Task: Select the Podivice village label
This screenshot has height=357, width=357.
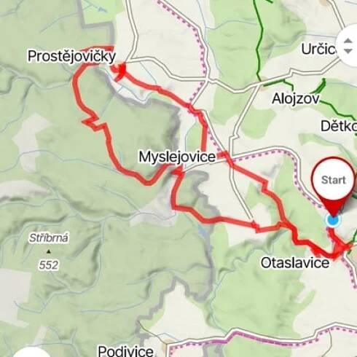Action: pos(125,351)
